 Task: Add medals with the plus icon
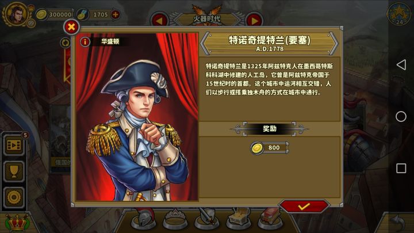click(116, 14)
